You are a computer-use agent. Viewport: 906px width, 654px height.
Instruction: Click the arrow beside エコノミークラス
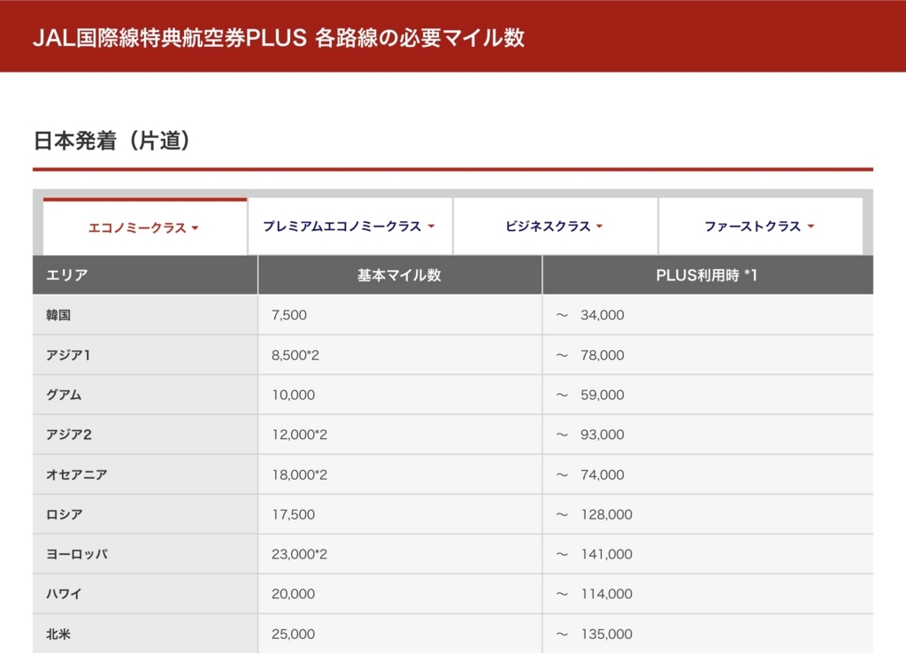(196, 228)
